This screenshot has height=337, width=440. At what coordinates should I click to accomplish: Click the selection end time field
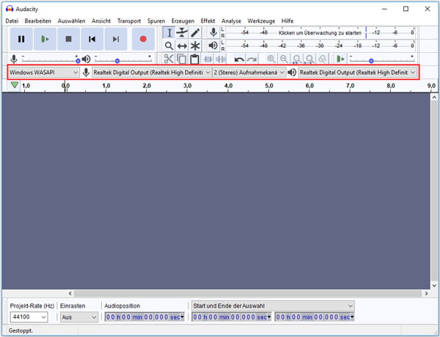click(x=315, y=317)
